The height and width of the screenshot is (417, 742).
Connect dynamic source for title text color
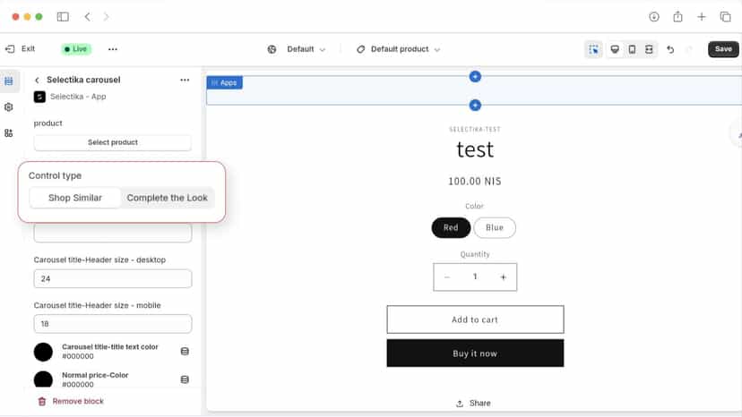pyautogui.click(x=185, y=352)
